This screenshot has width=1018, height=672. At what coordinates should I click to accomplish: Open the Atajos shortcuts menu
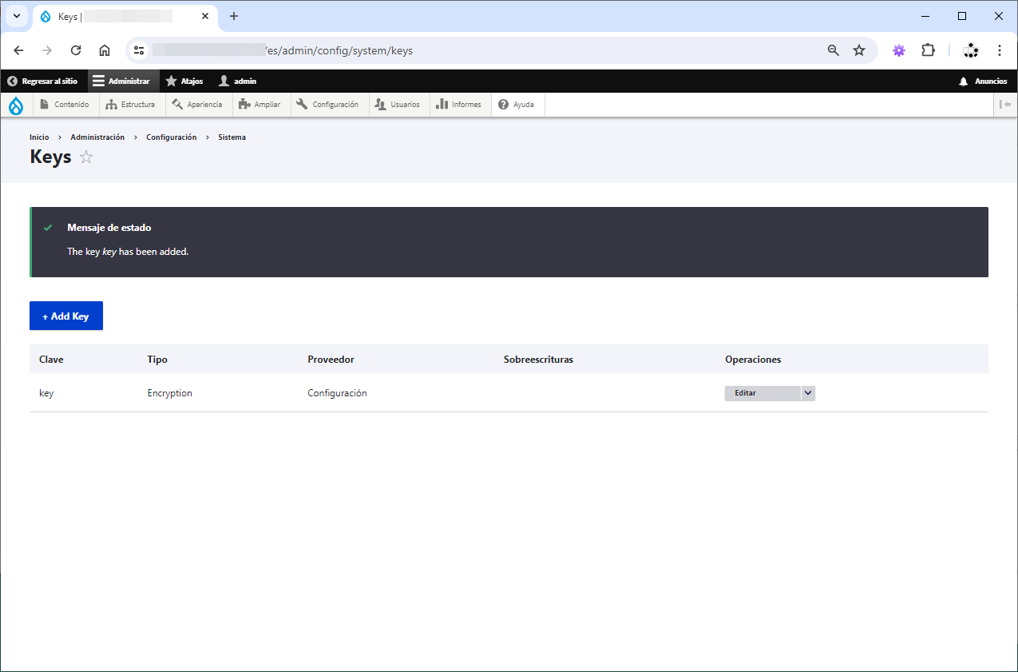184,82
